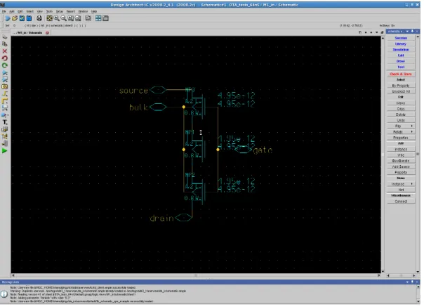Image resolution: width=424 pixels, height=307 pixels.
Task: Open the View menu
Action: (40, 11)
